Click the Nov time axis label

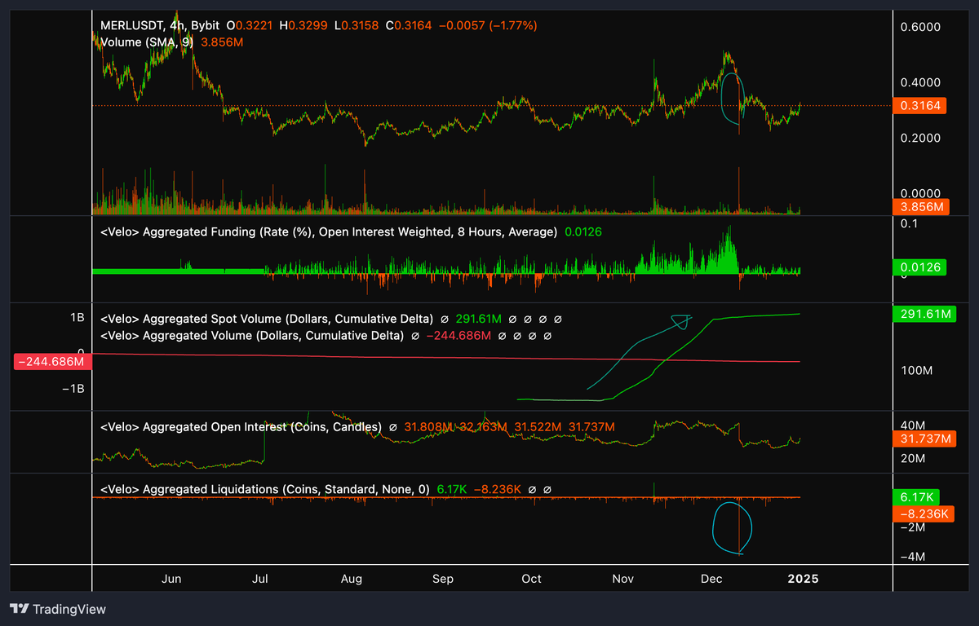622,579
